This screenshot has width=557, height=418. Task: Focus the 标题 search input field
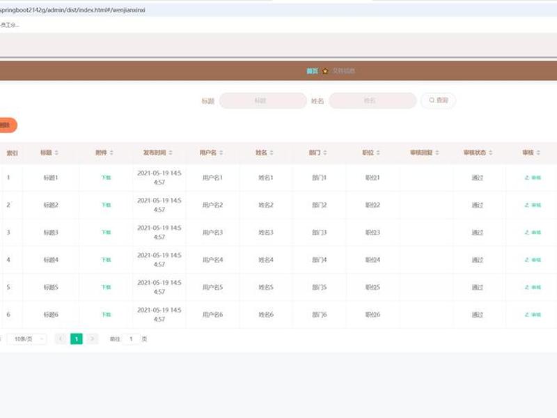coord(263,100)
